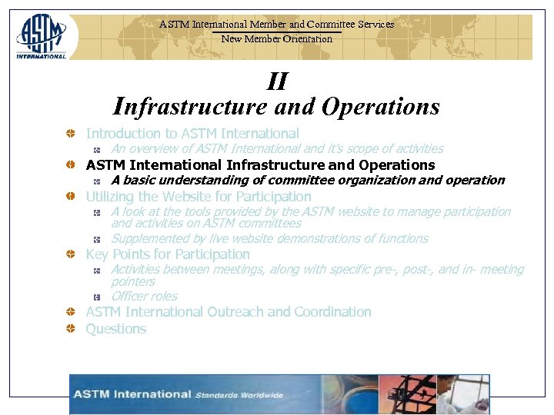
Task: Click sub-bullet icon beside "An overview of ASTM"
Action: [97, 150]
